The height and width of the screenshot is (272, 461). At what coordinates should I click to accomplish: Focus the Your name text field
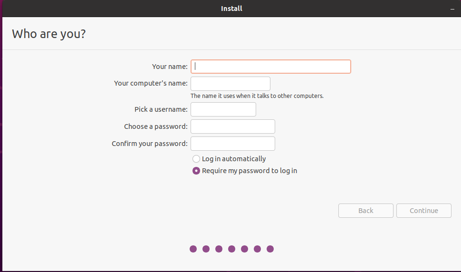point(271,67)
